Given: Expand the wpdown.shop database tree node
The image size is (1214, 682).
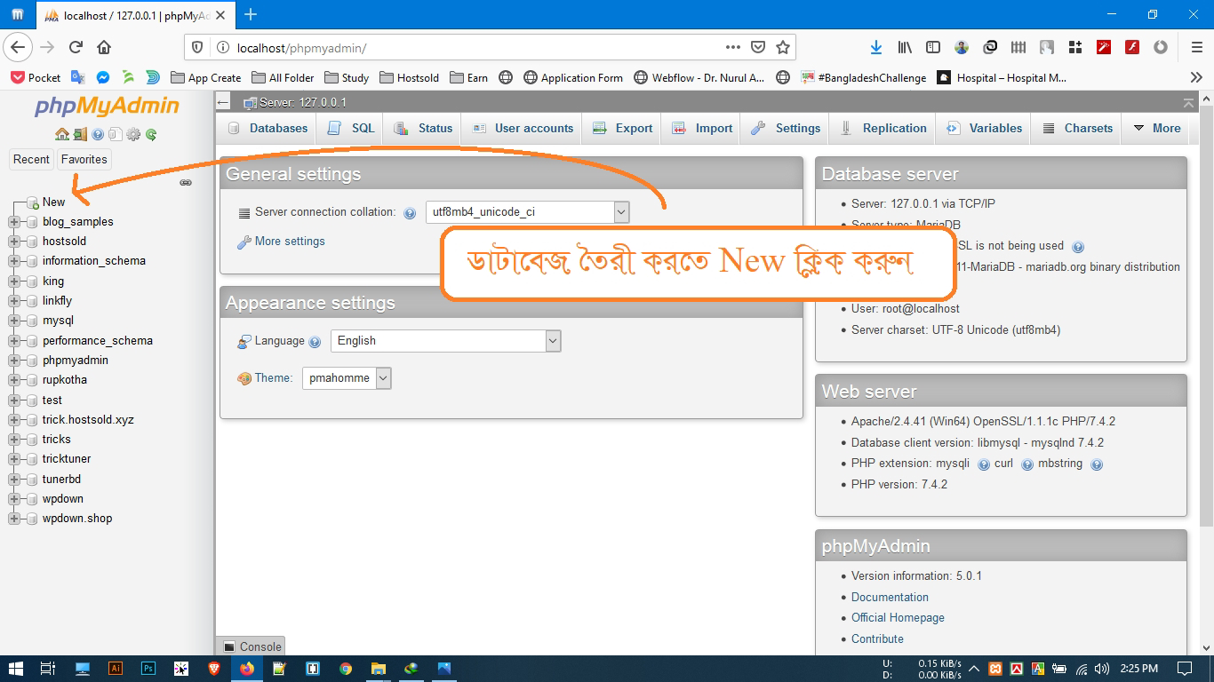Looking at the screenshot, I should [14, 519].
